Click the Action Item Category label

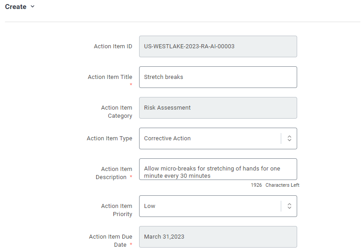pyautogui.click(x=117, y=112)
